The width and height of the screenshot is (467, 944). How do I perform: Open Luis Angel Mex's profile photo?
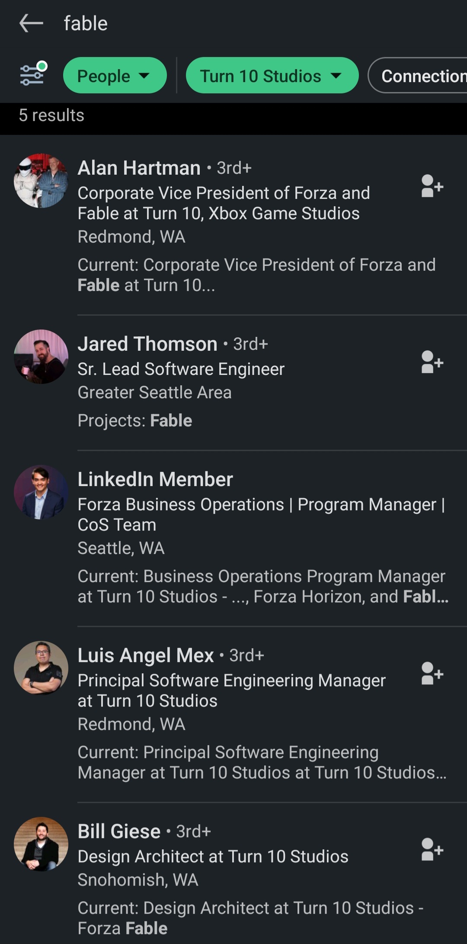click(41, 668)
